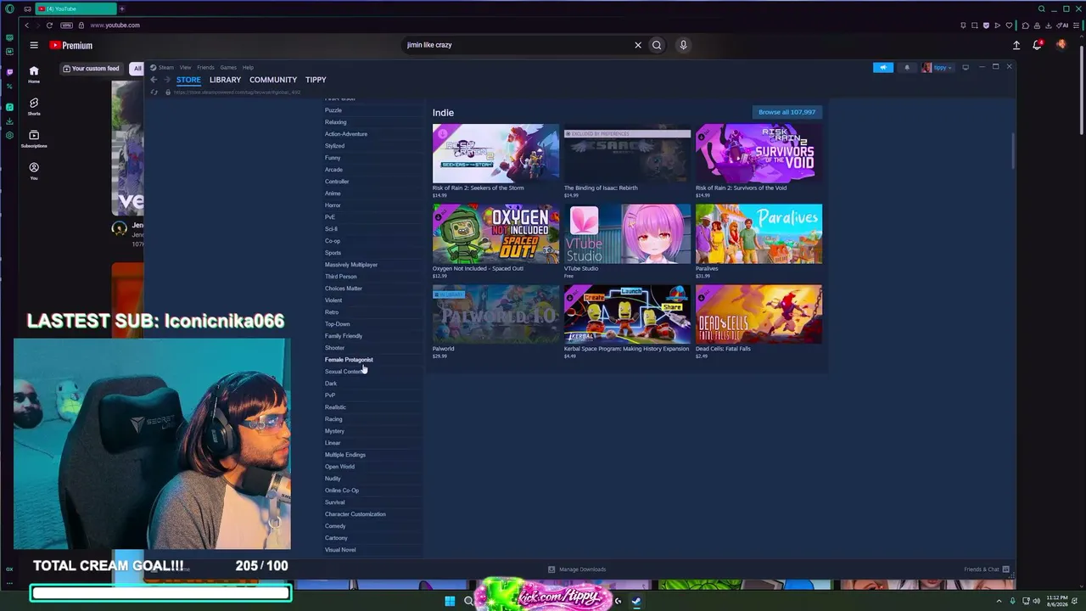Open Manage Downloads in Steam
The width and height of the screenshot is (1086, 611).
point(577,569)
